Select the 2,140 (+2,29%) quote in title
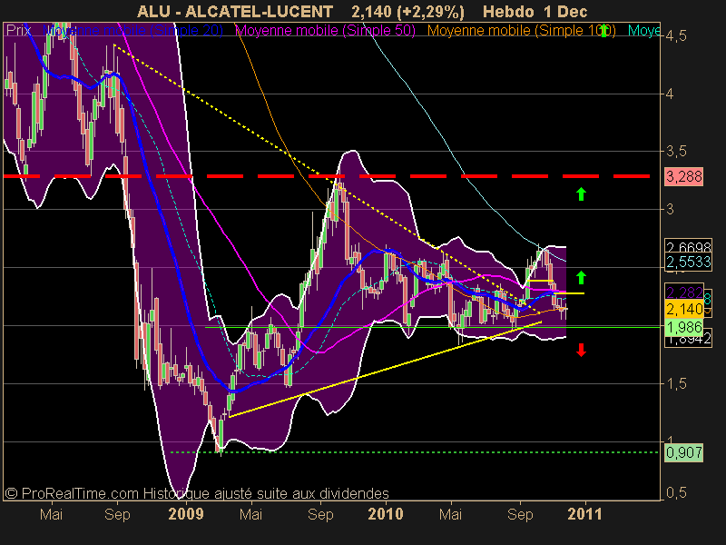This screenshot has width=726, height=545. [407, 12]
